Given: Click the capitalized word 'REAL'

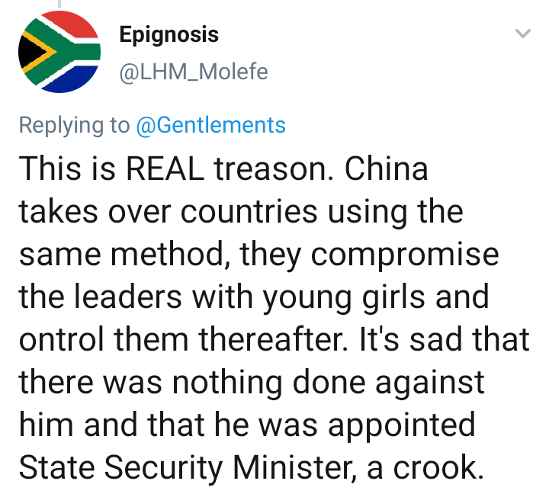Looking at the screenshot, I should tap(165, 168).
